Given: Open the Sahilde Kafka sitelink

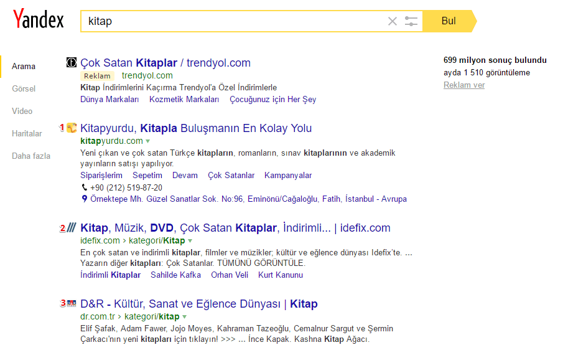Looking at the screenshot, I should tap(175, 275).
